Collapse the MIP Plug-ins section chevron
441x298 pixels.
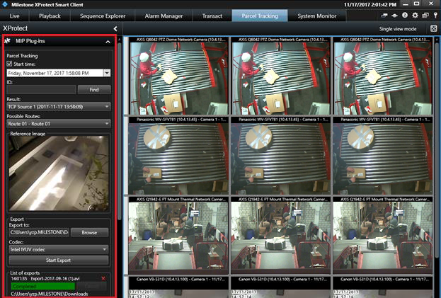tap(108, 42)
